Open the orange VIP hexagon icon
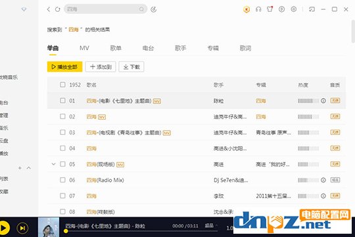The image size is (355, 237). 247,9
